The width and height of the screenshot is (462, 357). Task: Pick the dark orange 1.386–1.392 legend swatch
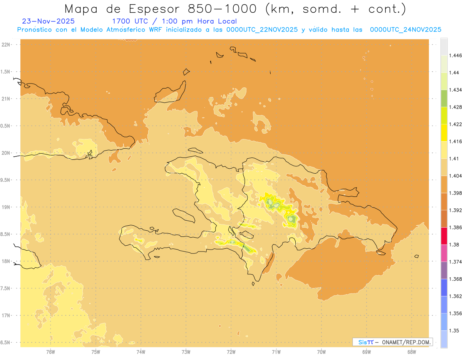[x=444, y=219]
